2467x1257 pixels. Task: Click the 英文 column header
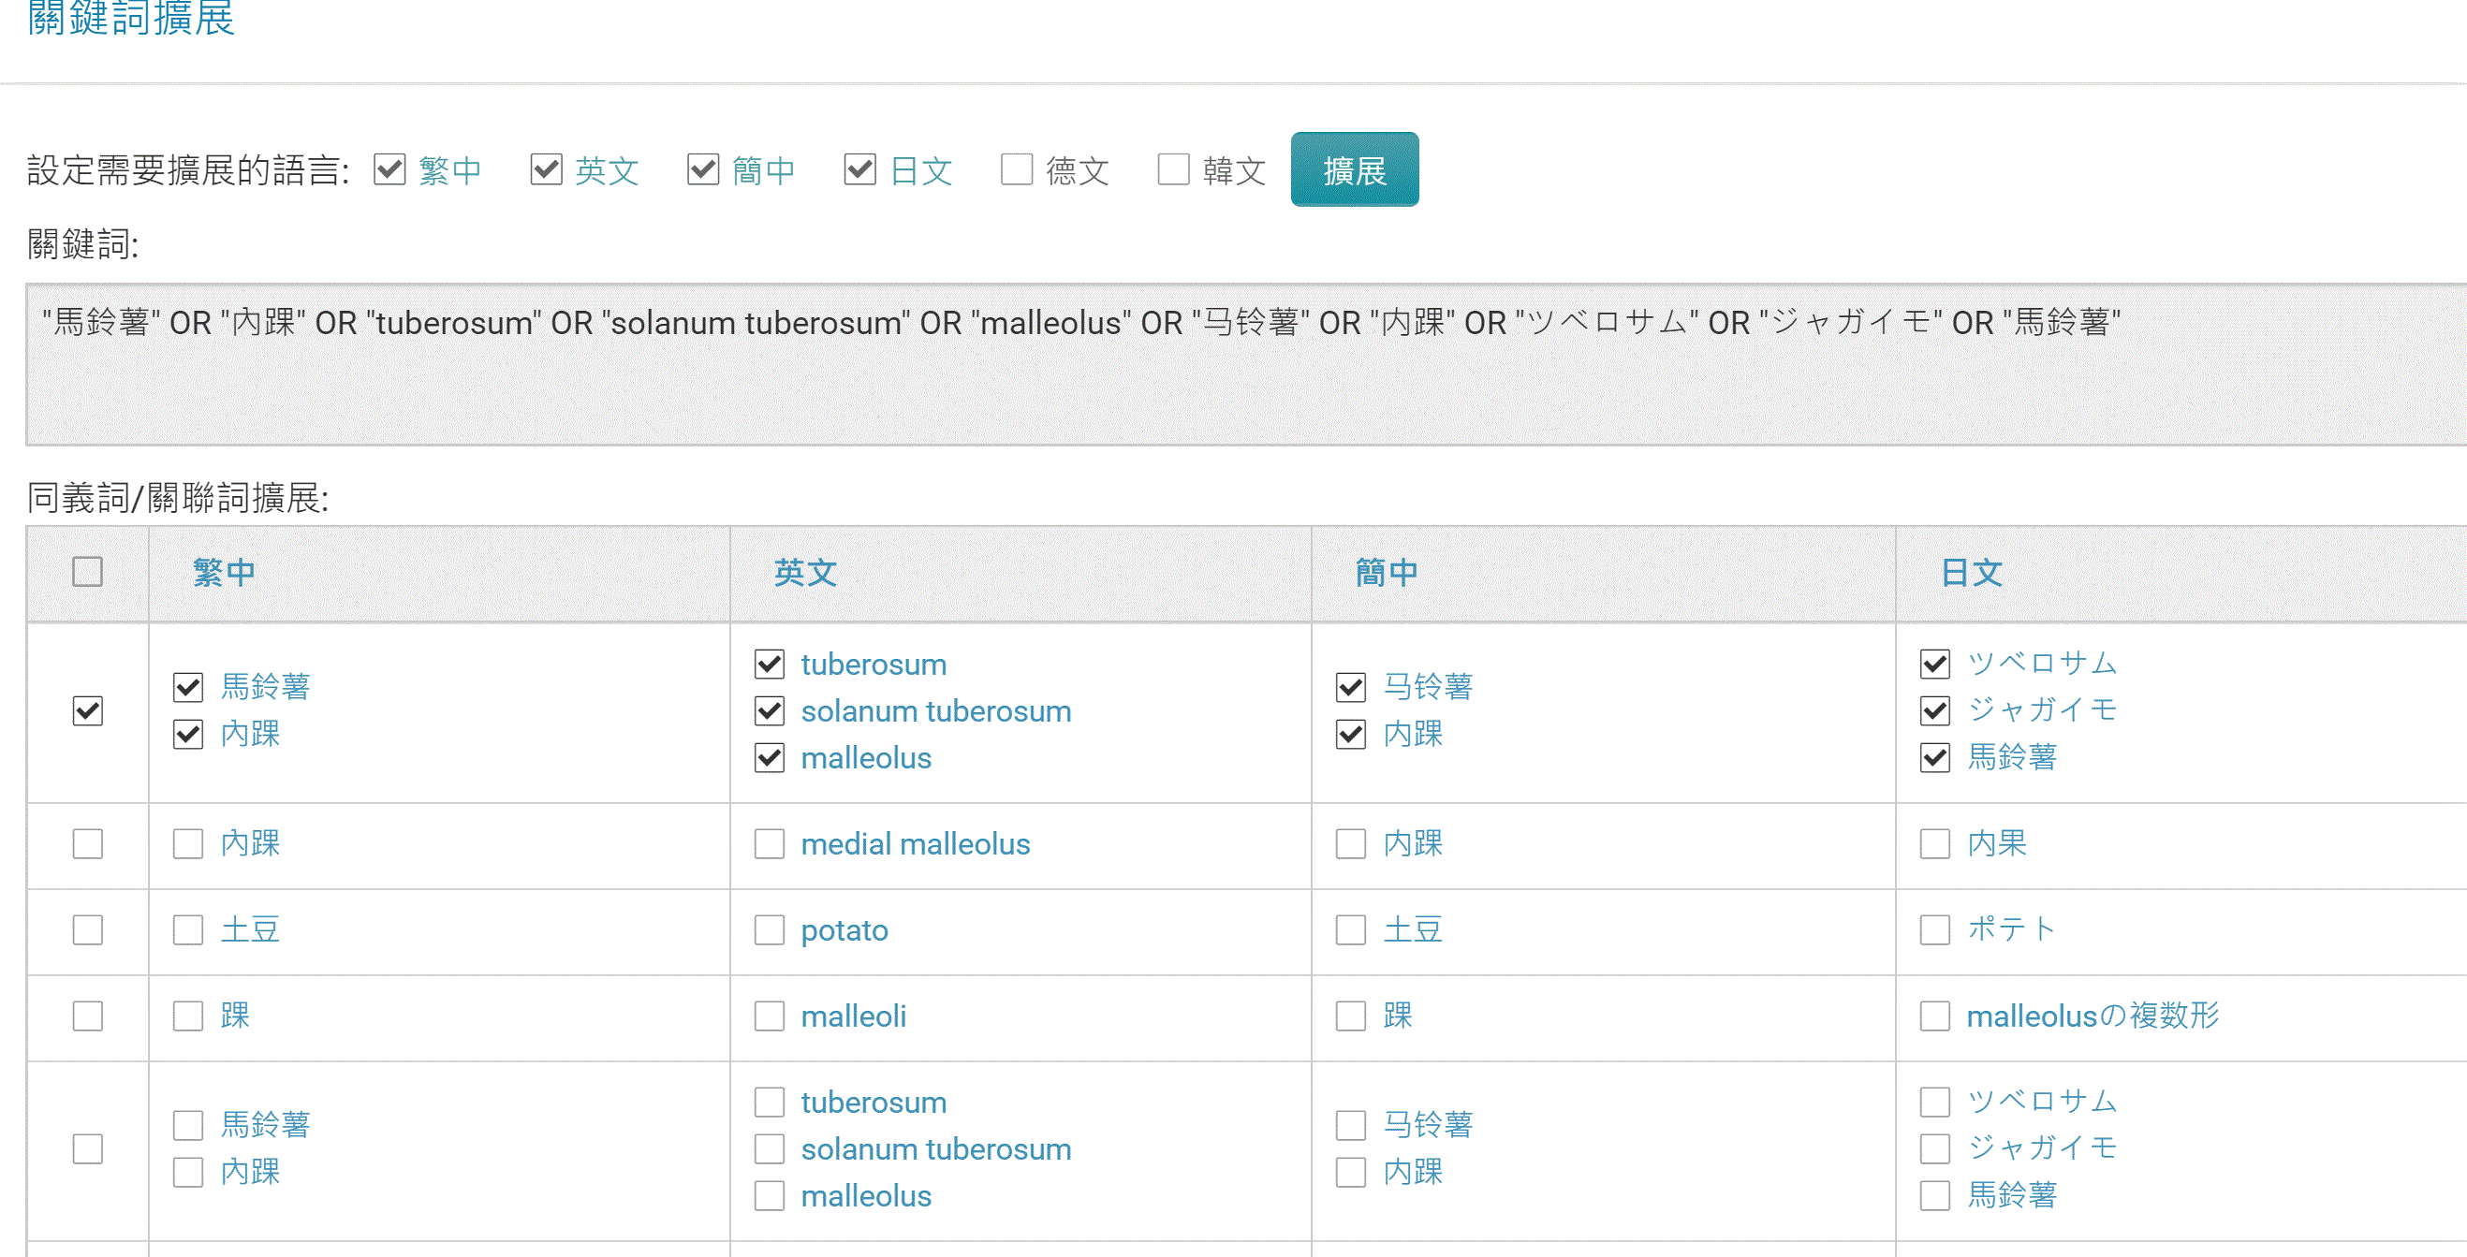tap(804, 573)
